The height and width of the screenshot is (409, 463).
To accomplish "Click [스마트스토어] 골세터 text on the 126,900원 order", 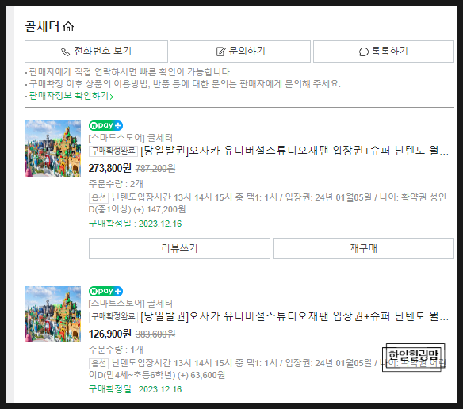I will pyautogui.click(x=131, y=304).
